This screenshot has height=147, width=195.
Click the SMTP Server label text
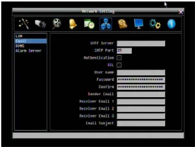[x=102, y=43]
